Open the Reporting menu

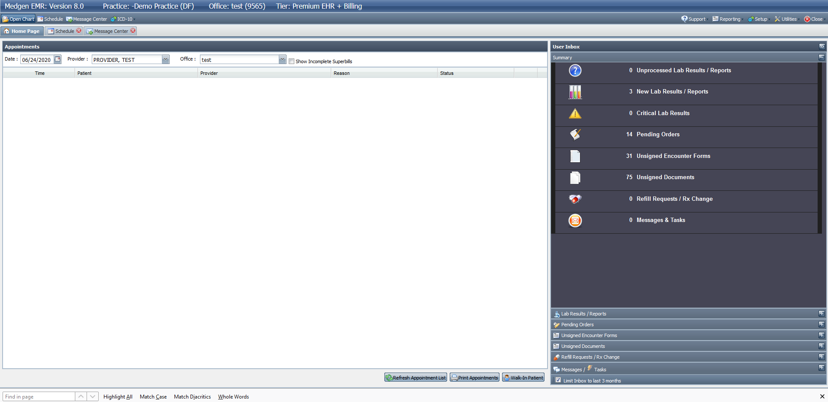729,19
